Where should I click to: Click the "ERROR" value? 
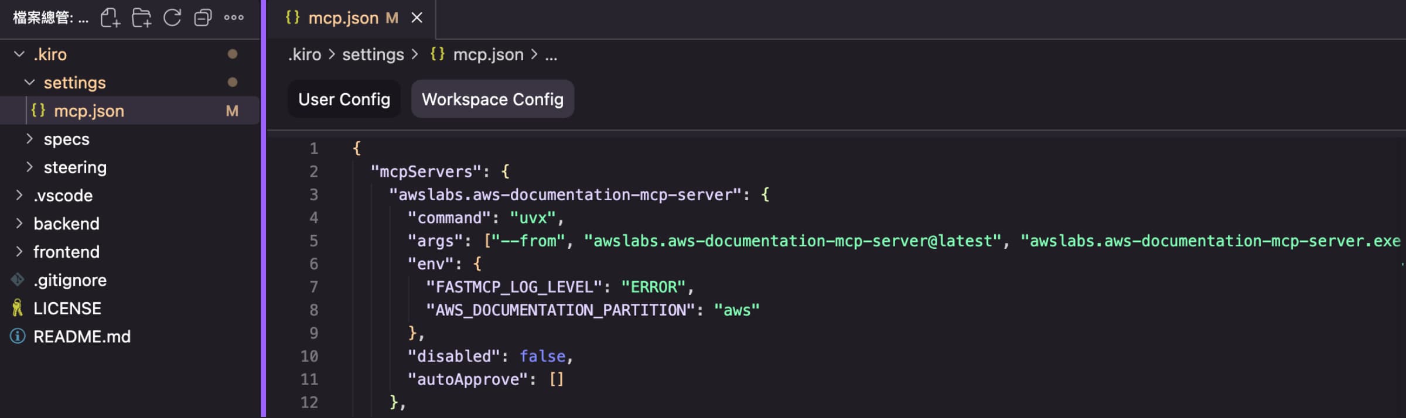tap(653, 287)
